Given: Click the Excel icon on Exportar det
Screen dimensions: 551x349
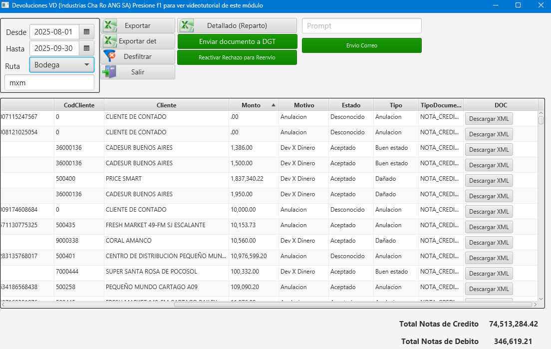Looking at the screenshot, I should tap(110, 41).
